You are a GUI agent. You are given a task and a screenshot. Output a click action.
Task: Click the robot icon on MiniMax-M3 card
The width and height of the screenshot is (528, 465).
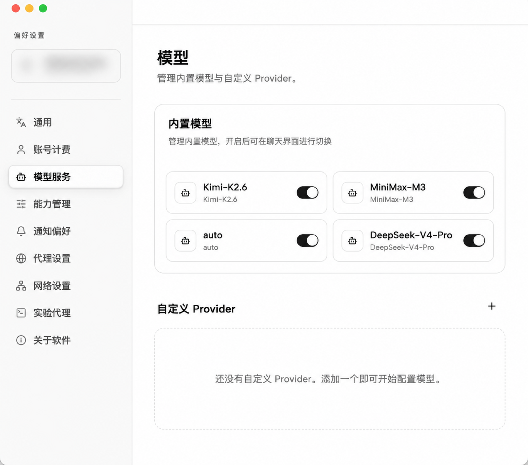(x=352, y=193)
